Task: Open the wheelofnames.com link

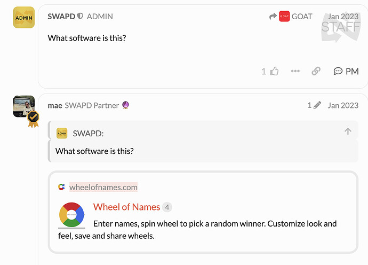Action: (103, 187)
